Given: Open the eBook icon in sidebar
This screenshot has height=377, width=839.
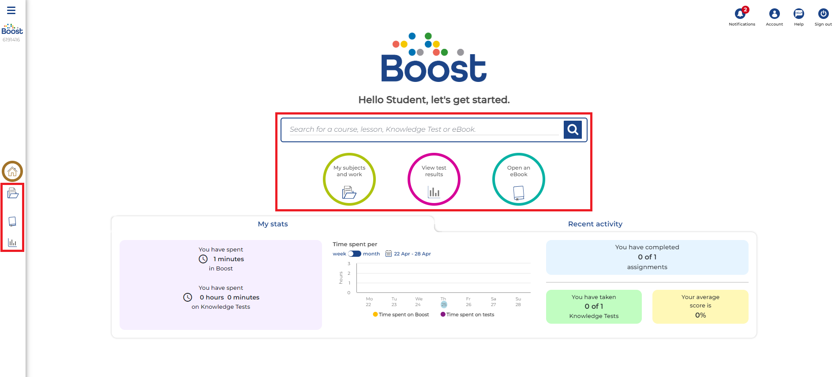Looking at the screenshot, I should coord(12,221).
